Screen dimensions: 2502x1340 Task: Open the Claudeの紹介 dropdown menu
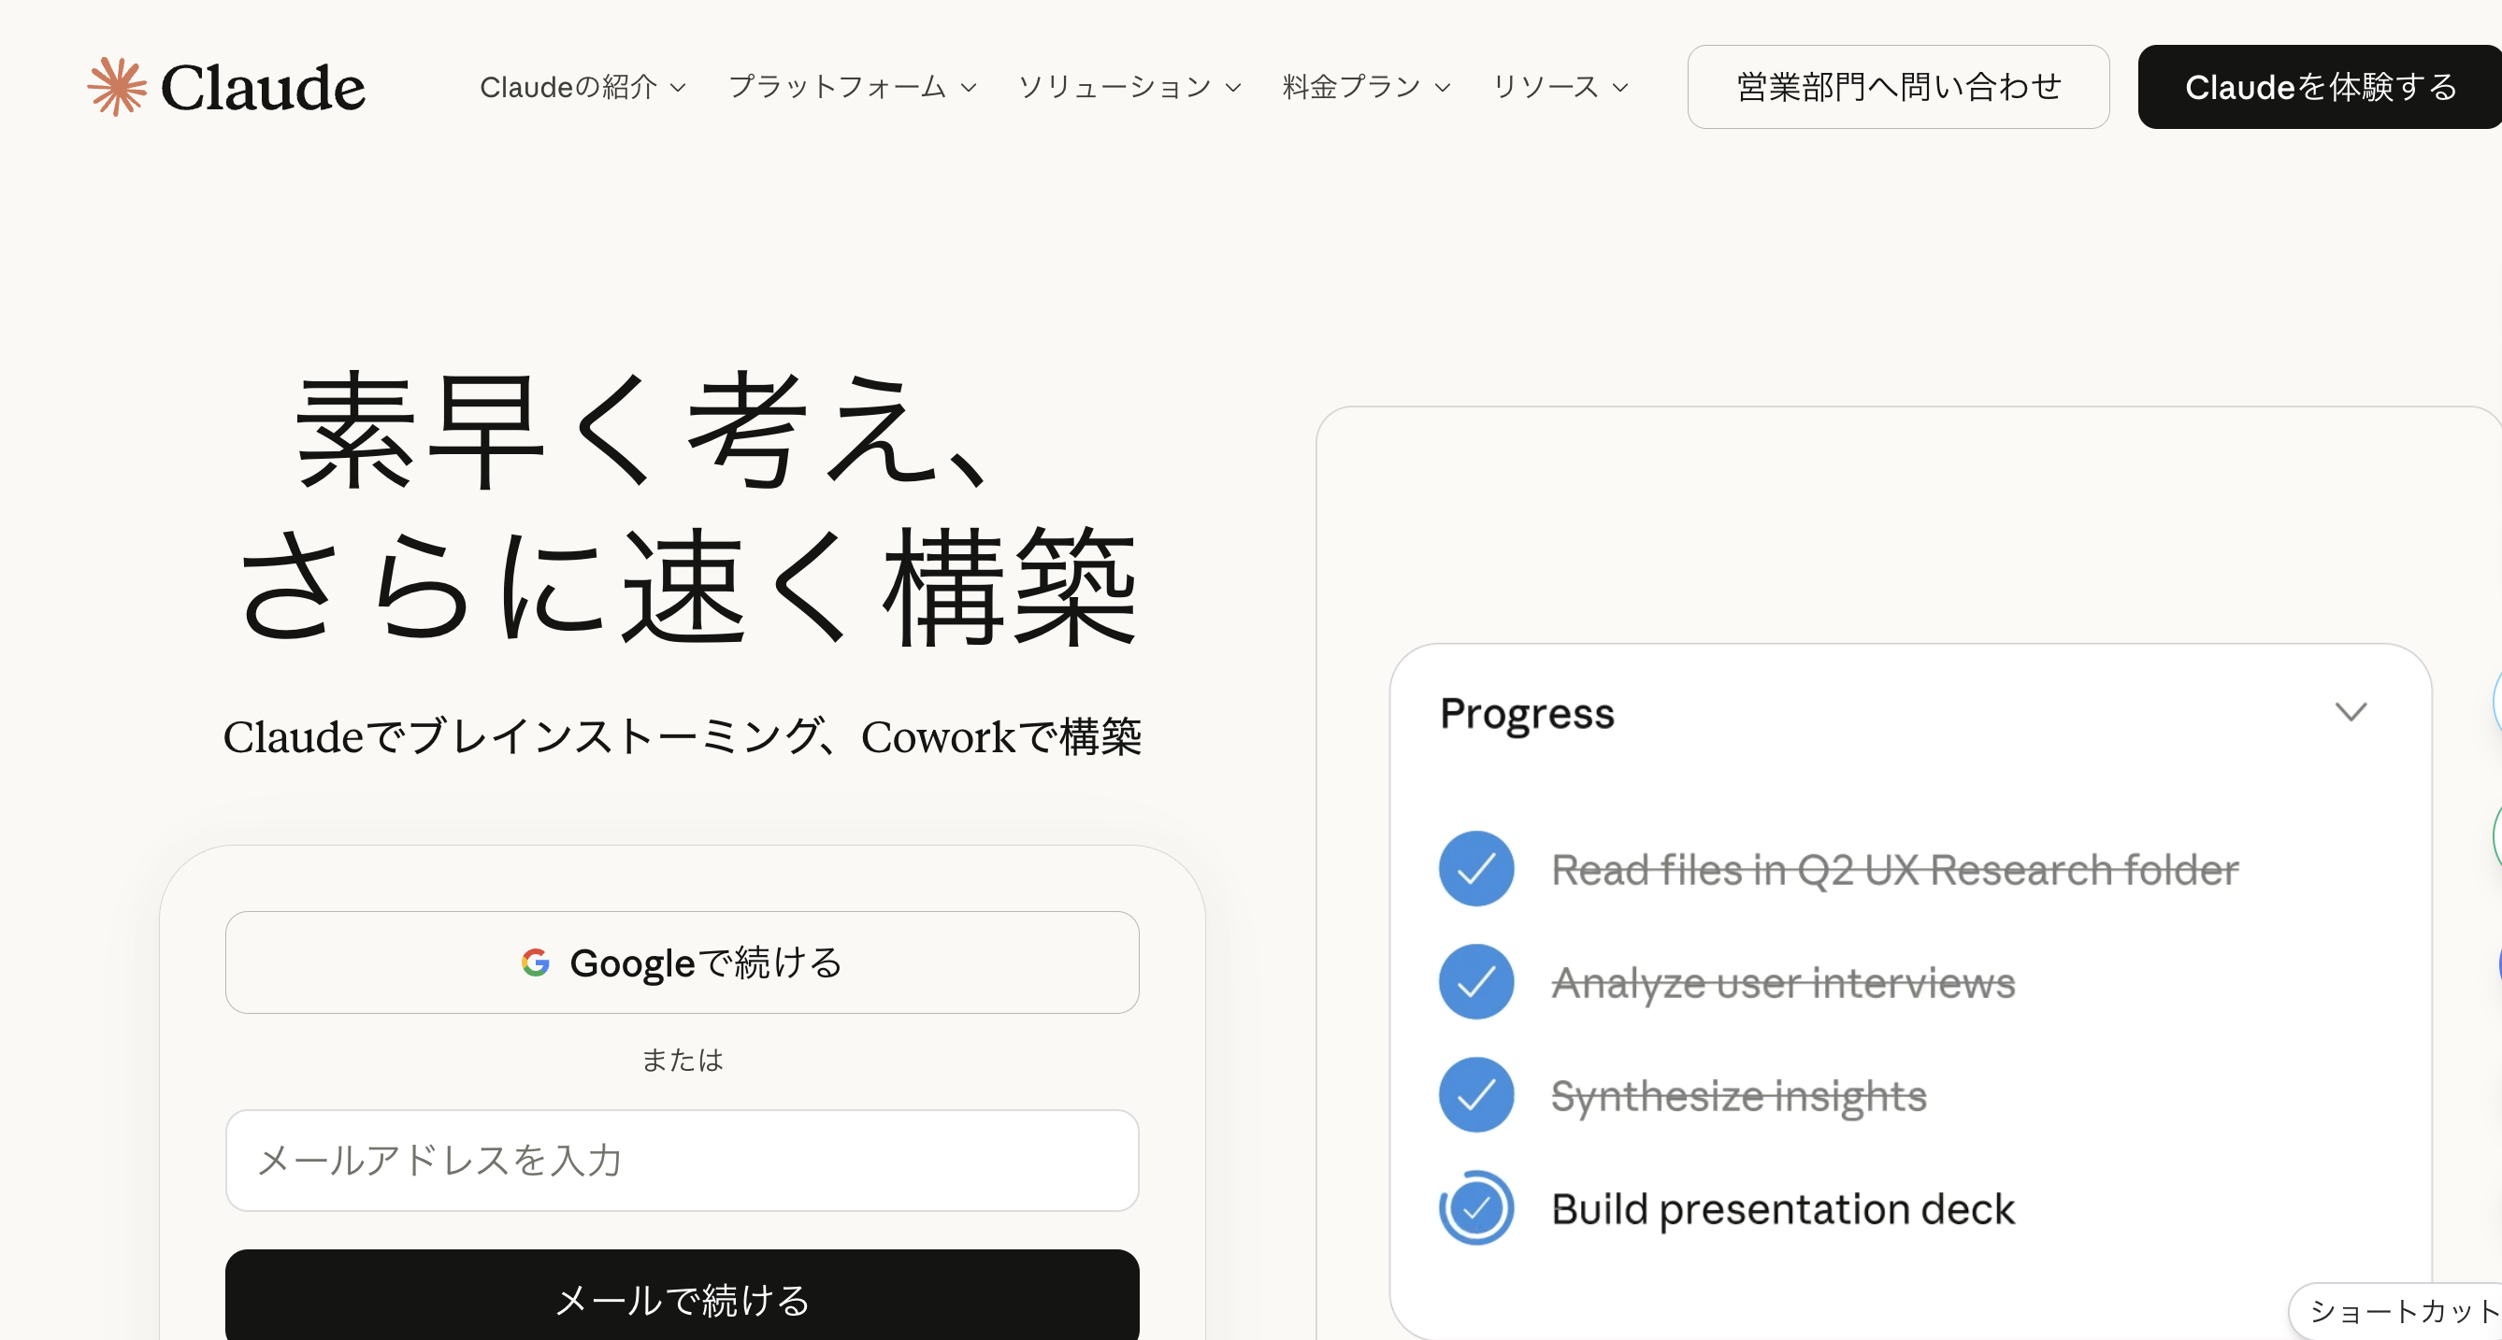(x=582, y=88)
